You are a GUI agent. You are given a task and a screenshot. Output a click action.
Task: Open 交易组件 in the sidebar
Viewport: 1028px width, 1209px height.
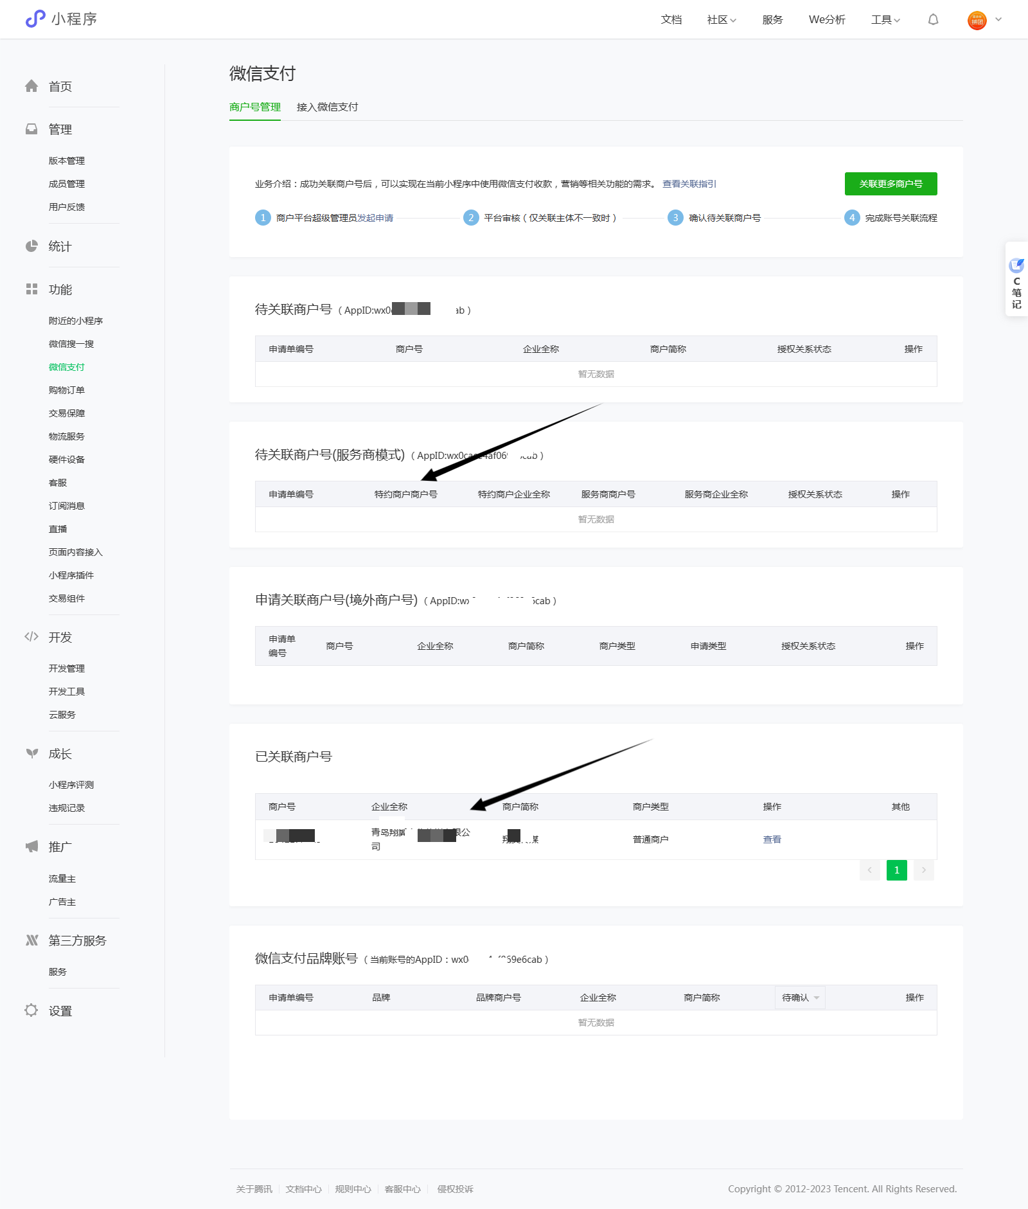pos(67,598)
